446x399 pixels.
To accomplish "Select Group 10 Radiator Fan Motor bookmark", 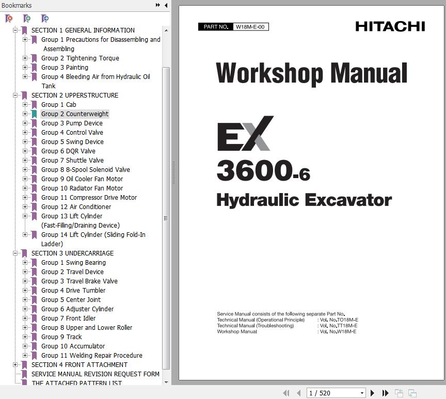I will (82, 188).
